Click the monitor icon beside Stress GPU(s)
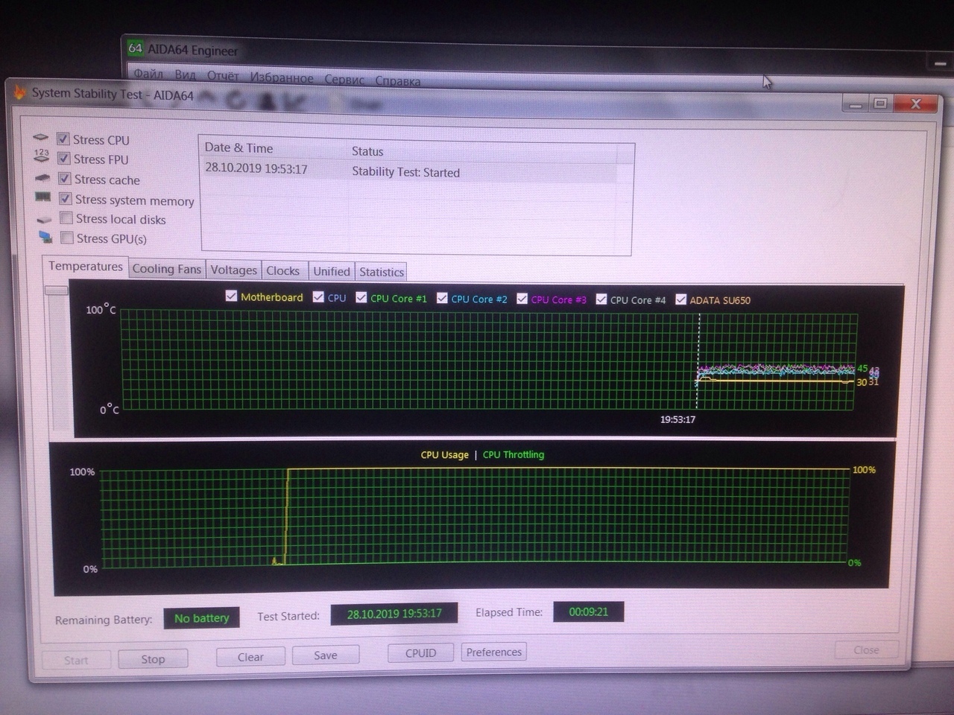This screenshot has width=954, height=715. (45, 238)
